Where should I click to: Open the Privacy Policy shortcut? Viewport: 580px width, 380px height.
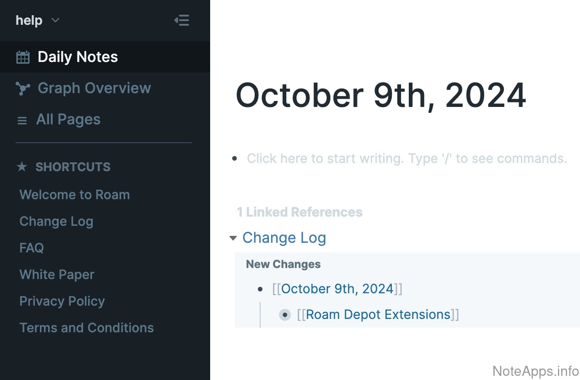coord(62,301)
